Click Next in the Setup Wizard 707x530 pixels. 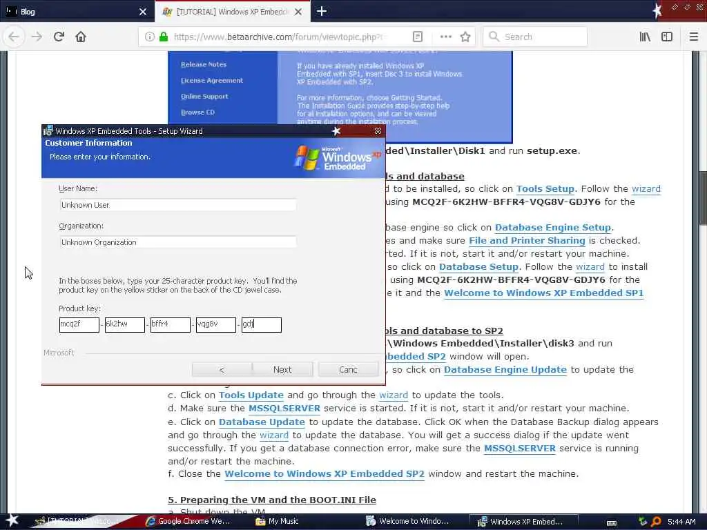click(282, 370)
